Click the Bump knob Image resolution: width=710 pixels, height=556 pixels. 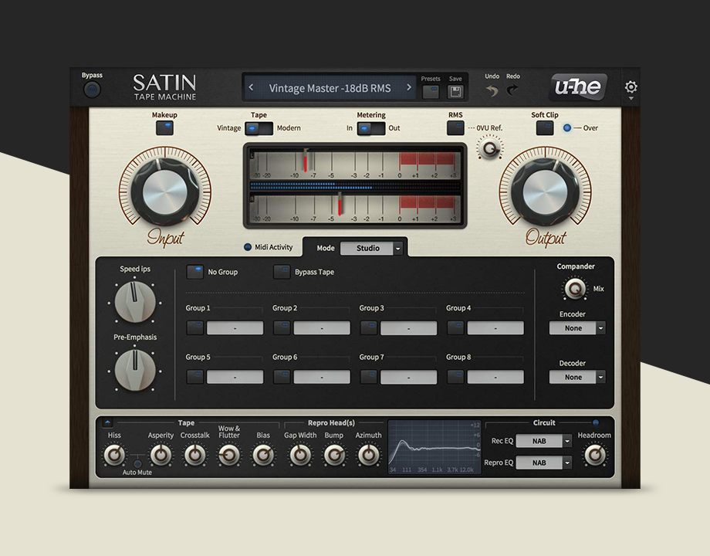coord(334,455)
